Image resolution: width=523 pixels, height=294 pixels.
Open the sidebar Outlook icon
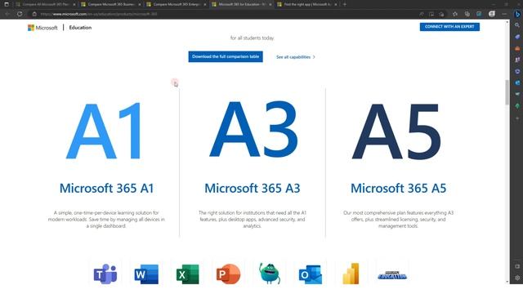(x=517, y=82)
